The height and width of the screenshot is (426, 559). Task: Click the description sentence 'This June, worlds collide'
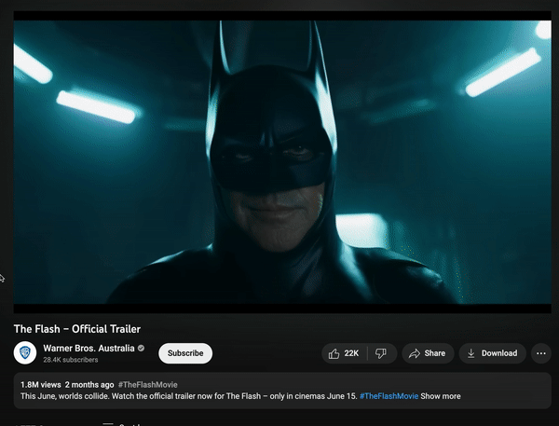coord(64,396)
